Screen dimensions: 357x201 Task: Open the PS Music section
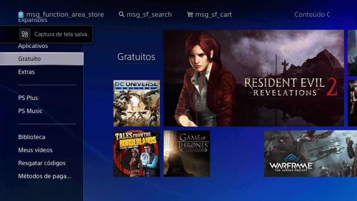(30, 111)
